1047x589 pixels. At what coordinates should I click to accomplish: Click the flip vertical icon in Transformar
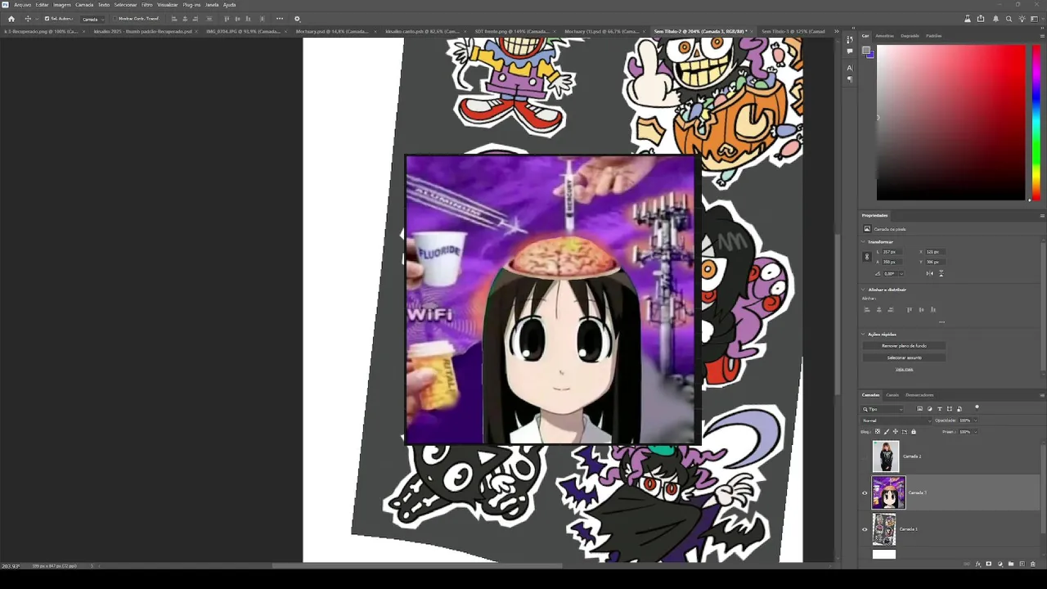[x=942, y=273]
